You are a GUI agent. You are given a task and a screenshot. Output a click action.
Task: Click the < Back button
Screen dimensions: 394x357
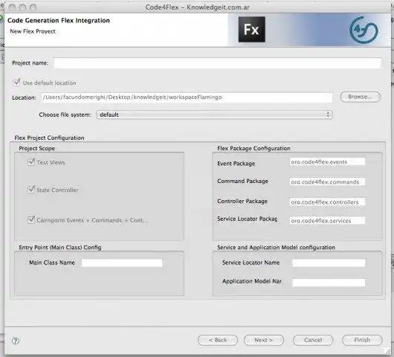coord(218,340)
